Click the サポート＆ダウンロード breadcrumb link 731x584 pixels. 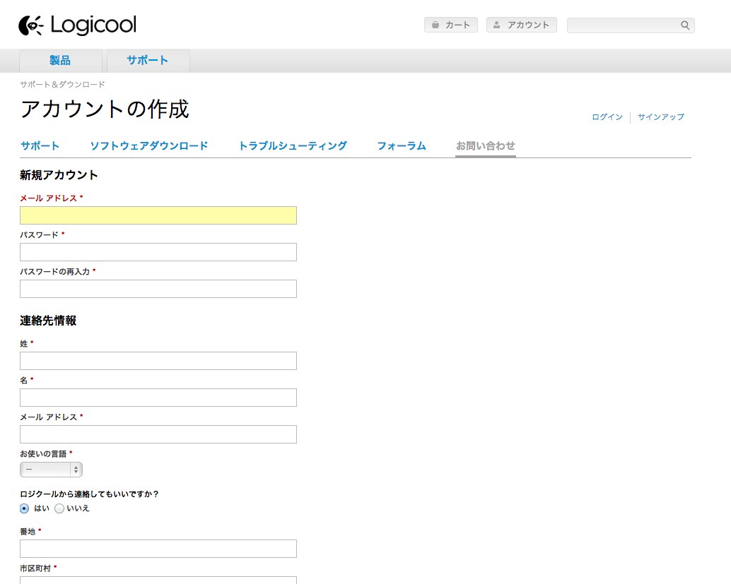(x=62, y=84)
